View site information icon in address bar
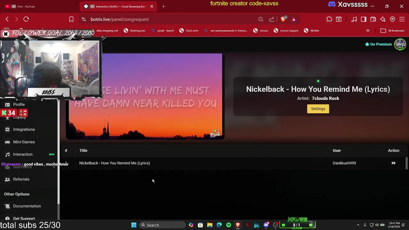This screenshot has height=230, width=409. click(x=84, y=19)
